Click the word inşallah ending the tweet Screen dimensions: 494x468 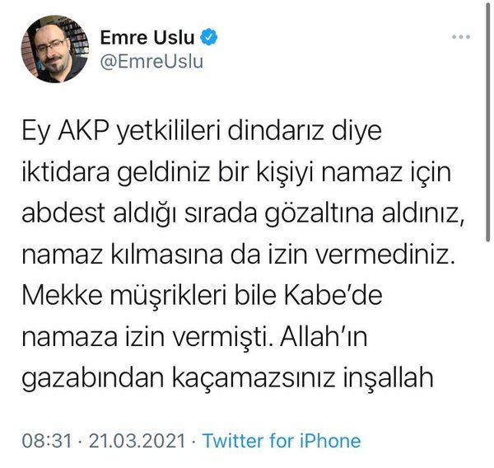click(388, 378)
